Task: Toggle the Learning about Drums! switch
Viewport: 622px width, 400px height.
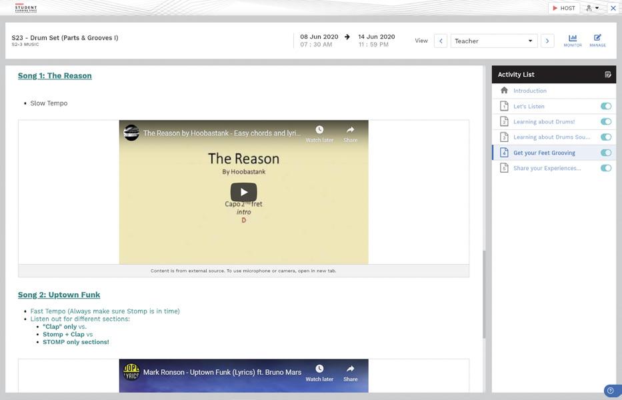Action: coord(606,121)
